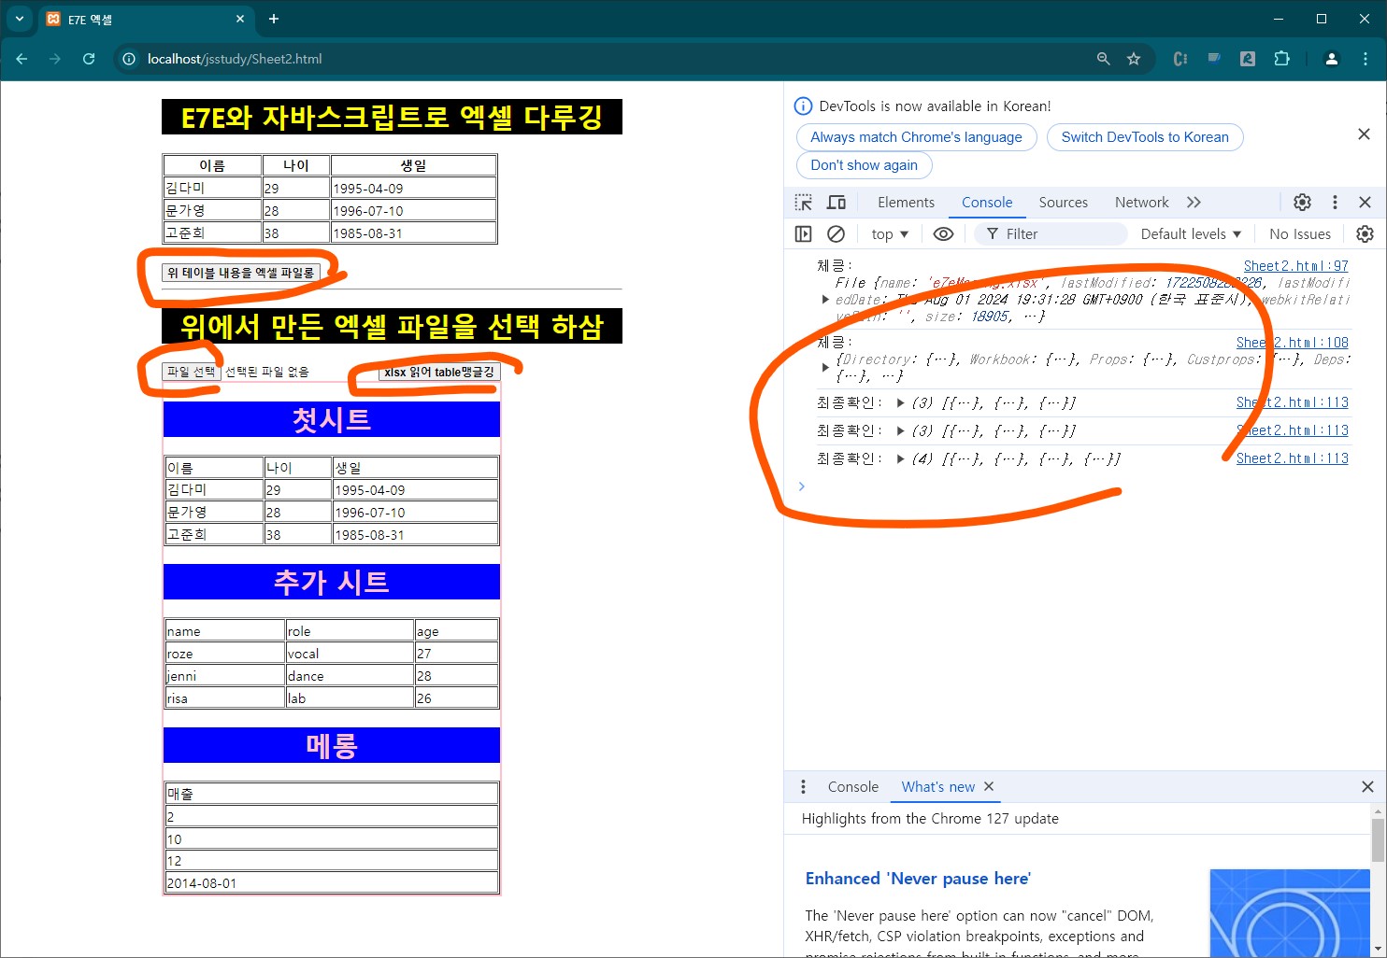Viewport: 1387px width, 958px height.
Task: Select the What's new drawer tab
Action: pyautogui.click(x=937, y=787)
